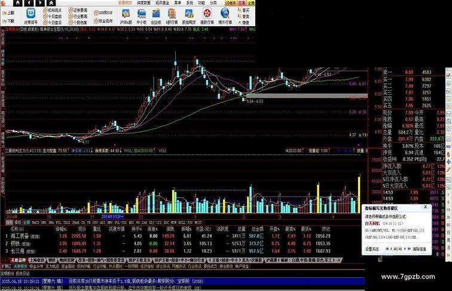Select the VOL-TDX indicator tab
The width and height of the screenshot is (452, 291).
pyautogui.click(x=121, y=223)
